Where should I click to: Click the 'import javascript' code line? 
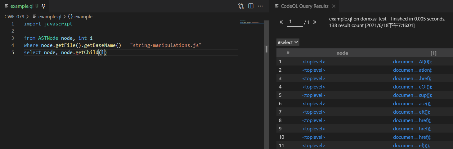tap(48, 24)
